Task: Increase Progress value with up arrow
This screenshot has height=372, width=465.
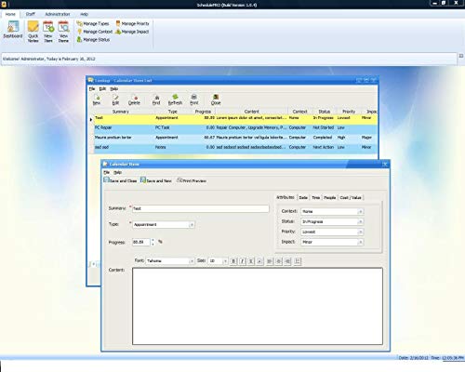Action: 153,240
